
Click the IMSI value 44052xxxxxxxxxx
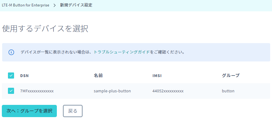[x=168, y=91]
